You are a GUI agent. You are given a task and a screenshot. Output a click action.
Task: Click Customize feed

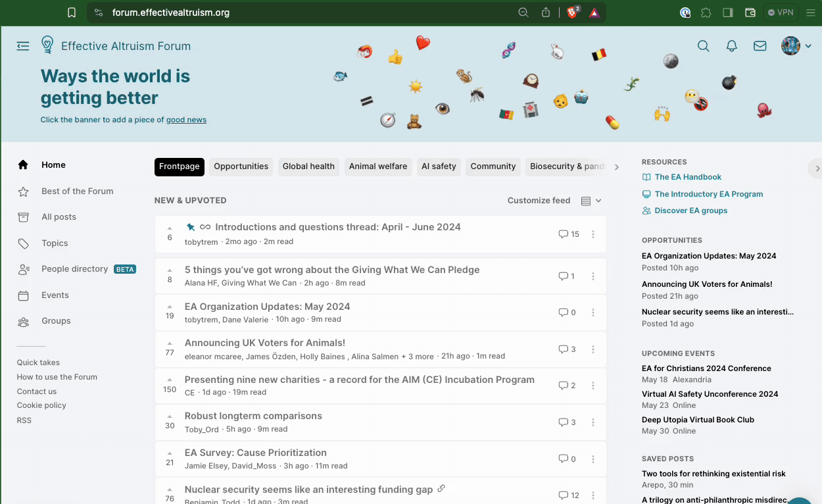click(539, 201)
